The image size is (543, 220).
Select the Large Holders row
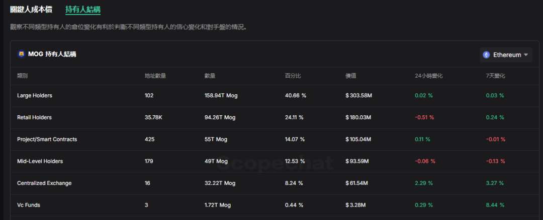(x=35, y=95)
